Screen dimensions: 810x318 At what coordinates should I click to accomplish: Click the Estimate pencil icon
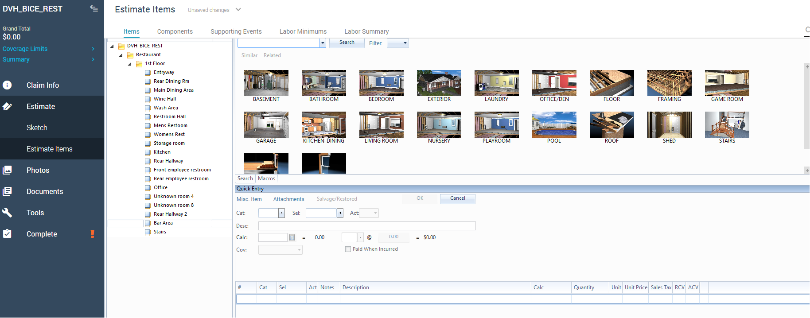pos(7,106)
